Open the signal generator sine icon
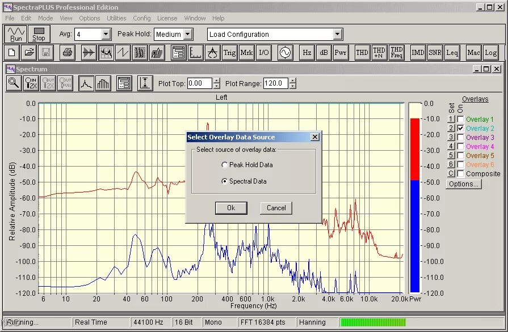Image resolution: width=508 pixels, height=332 pixels. point(285,53)
